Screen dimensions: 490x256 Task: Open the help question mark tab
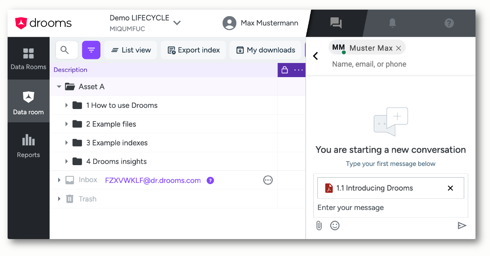point(449,23)
